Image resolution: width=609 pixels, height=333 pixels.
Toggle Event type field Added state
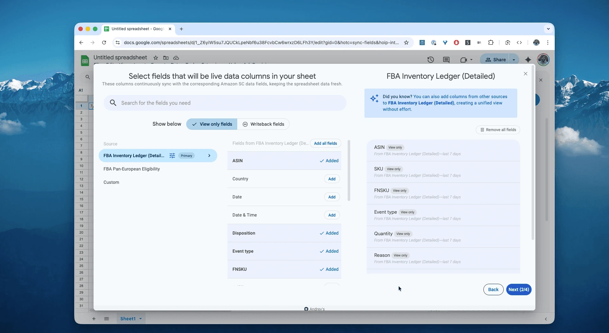click(x=329, y=251)
